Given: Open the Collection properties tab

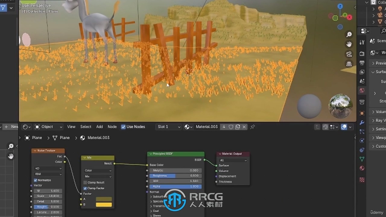Looking at the screenshot, I should tap(362, 102).
